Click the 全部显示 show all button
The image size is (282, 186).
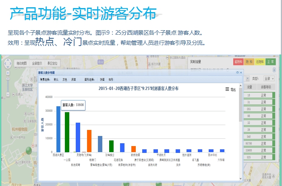pyautogui.click(x=37, y=63)
